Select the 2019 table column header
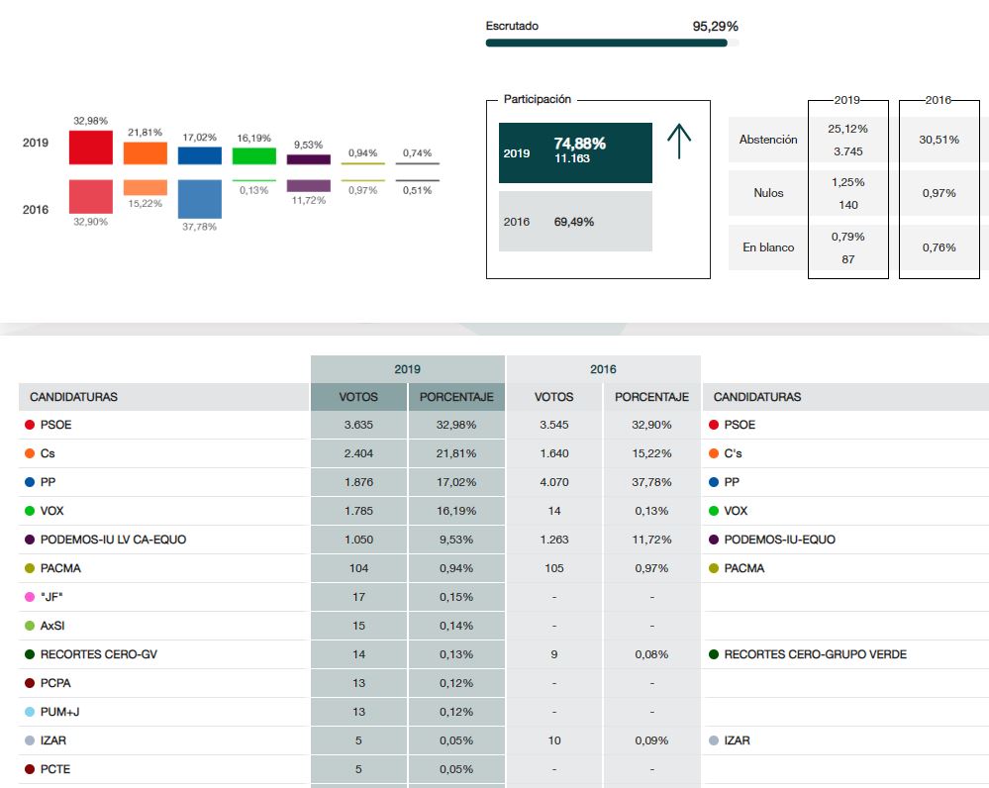The height and width of the screenshot is (788, 989). [x=407, y=369]
